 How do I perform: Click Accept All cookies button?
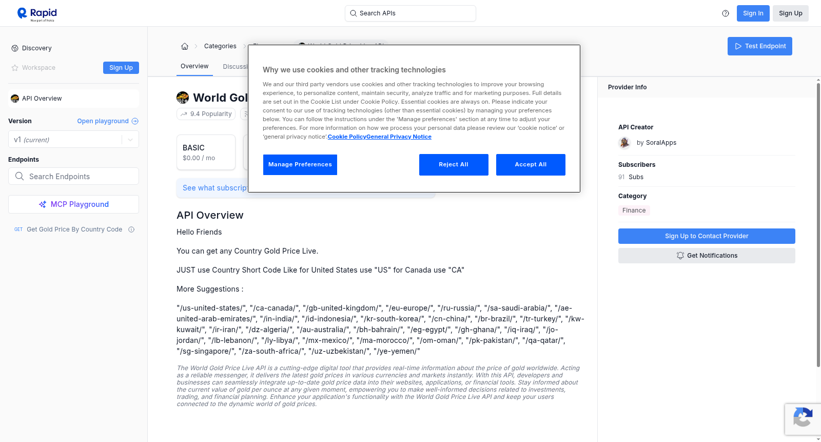[531, 165]
